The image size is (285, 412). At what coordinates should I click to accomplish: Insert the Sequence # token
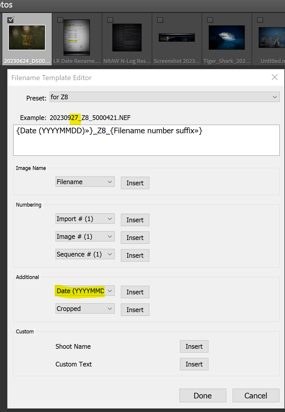click(135, 255)
